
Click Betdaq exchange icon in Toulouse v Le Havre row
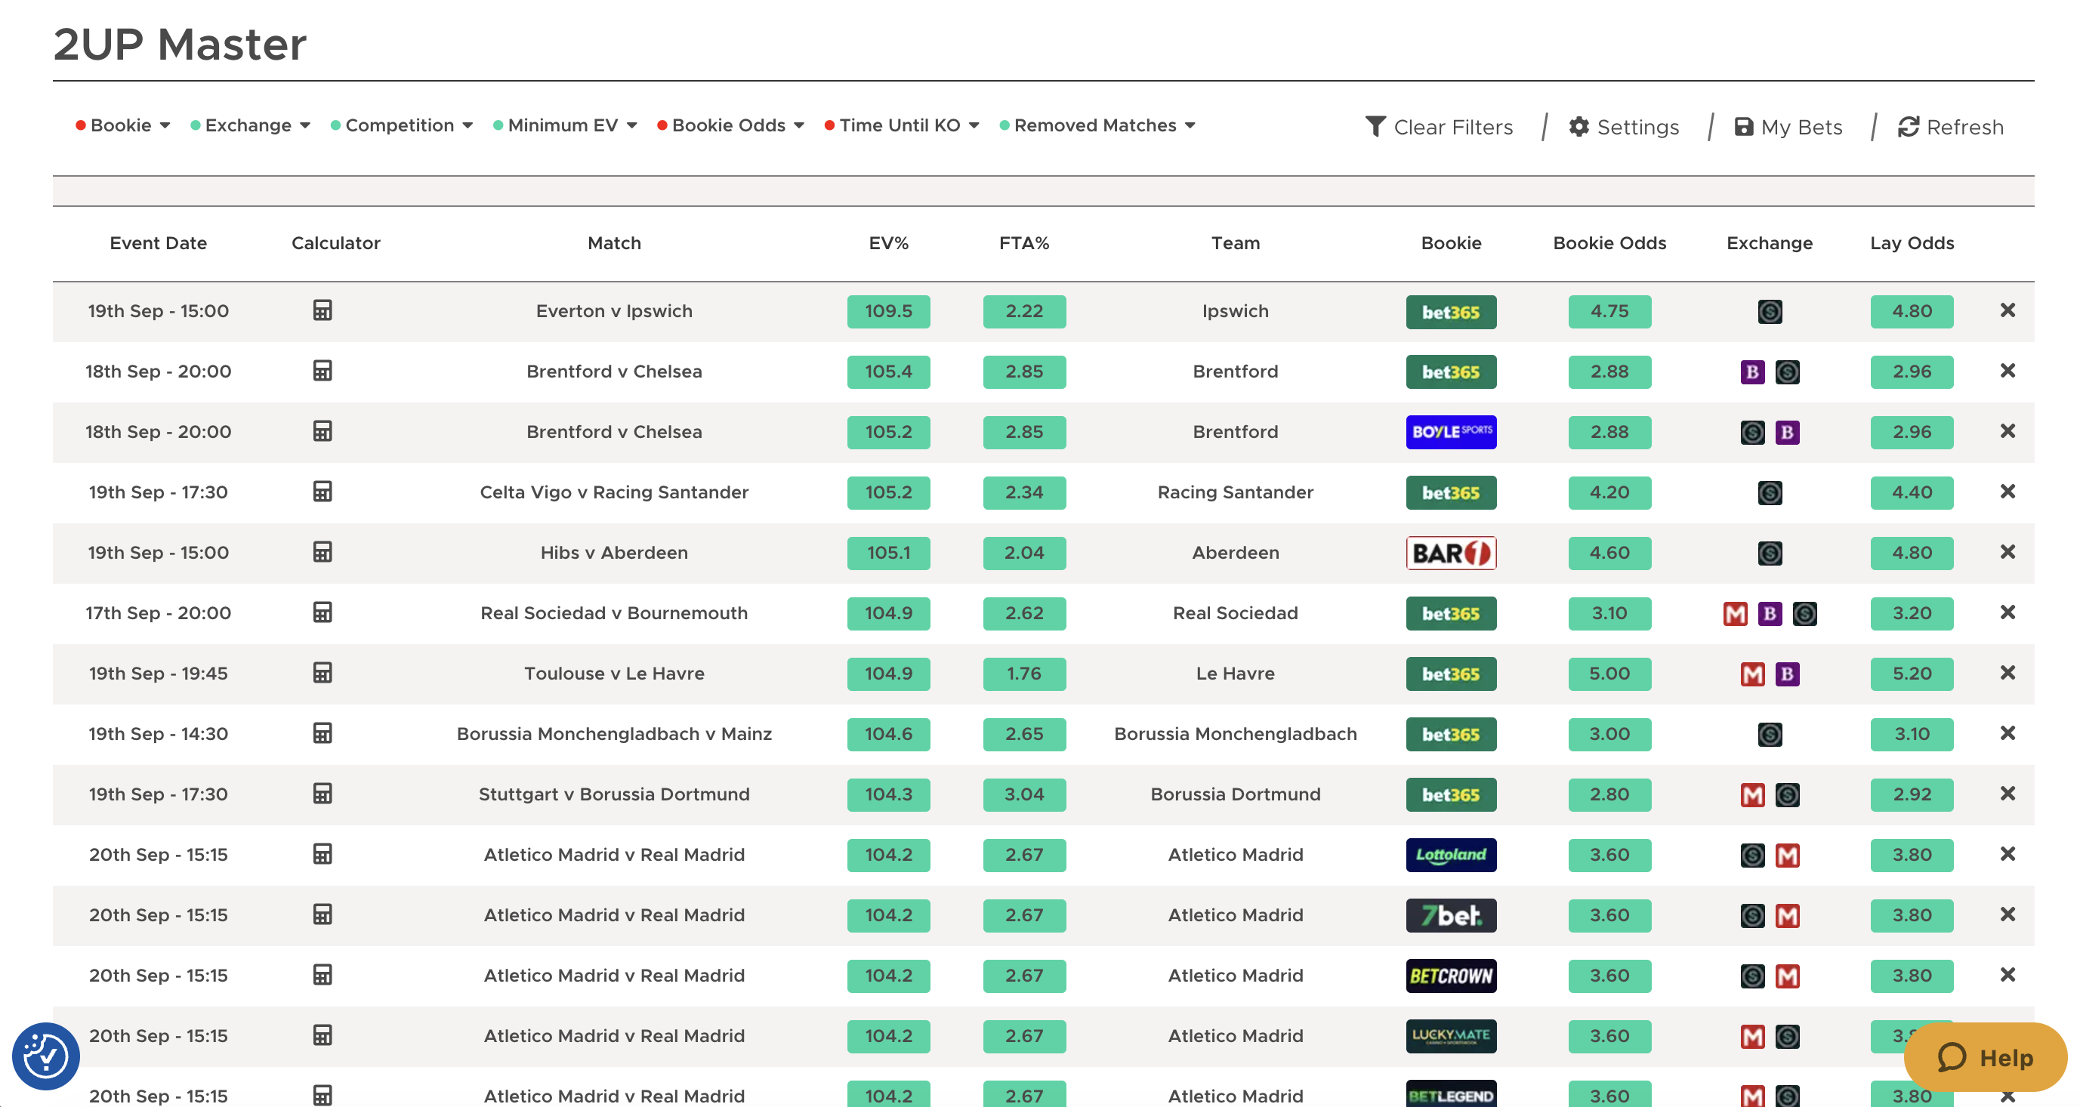click(1787, 674)
